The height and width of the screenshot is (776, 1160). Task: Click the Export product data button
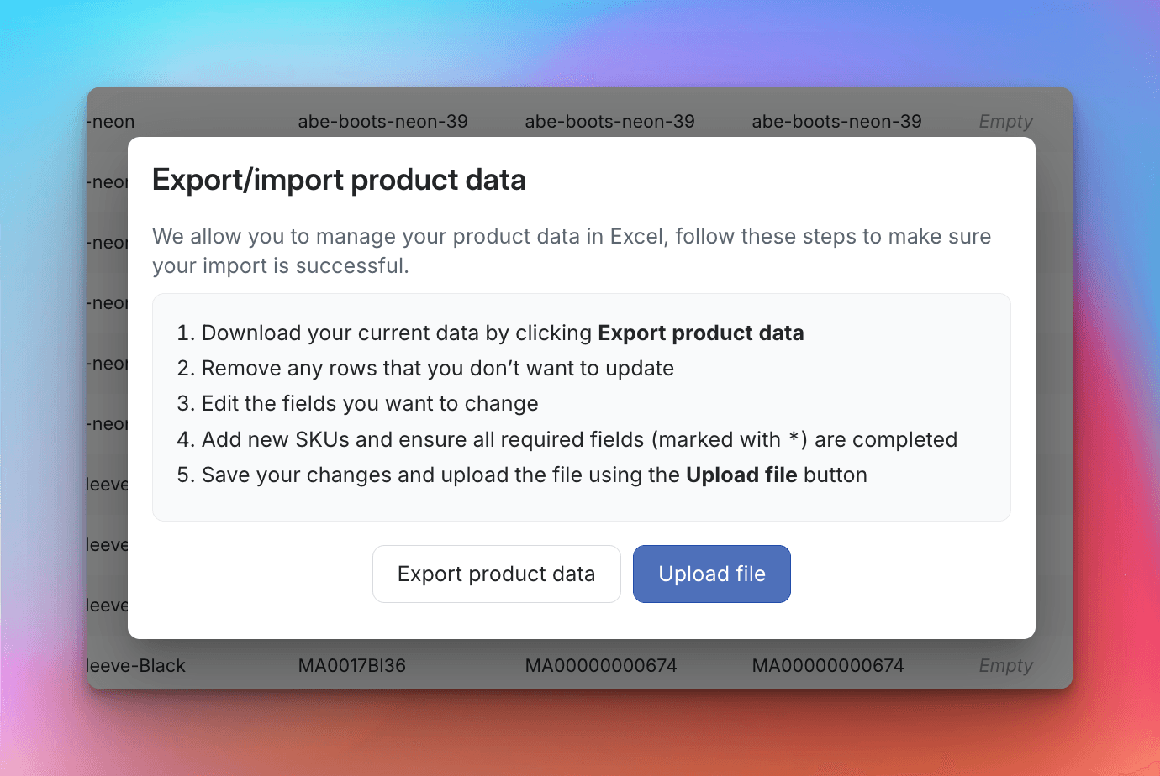tap(496, 574)
